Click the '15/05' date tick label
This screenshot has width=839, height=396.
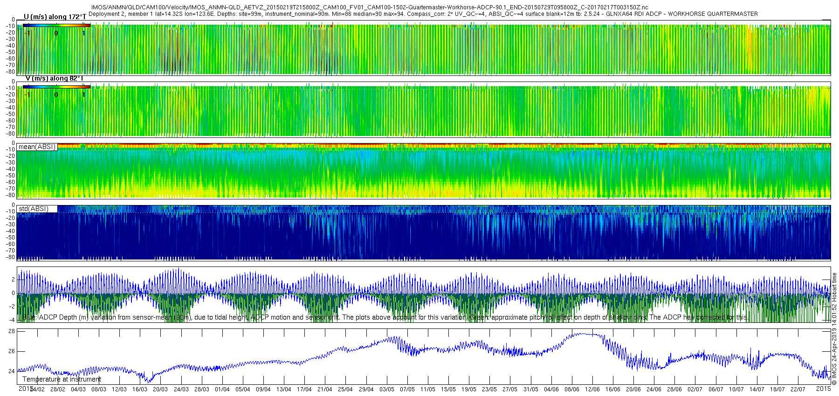(448, 389)
